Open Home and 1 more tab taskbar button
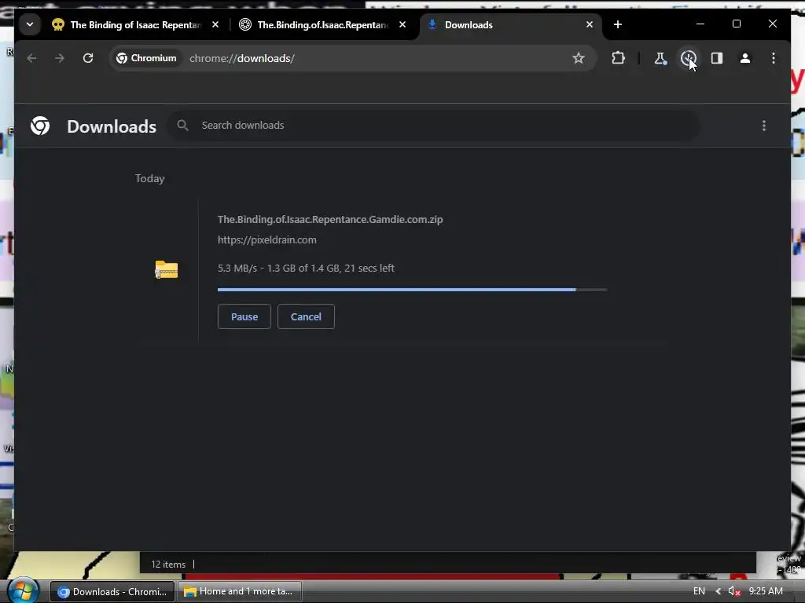 pyautogui.click(x=240, y=591)
